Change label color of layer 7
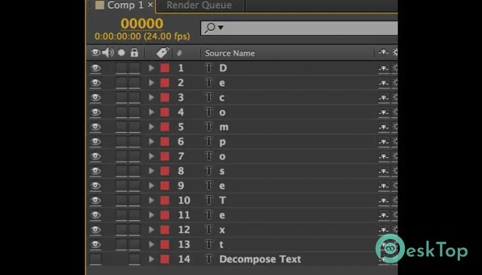Image resolution: width=482 pixels, height=275 pixels. point(165,156)
